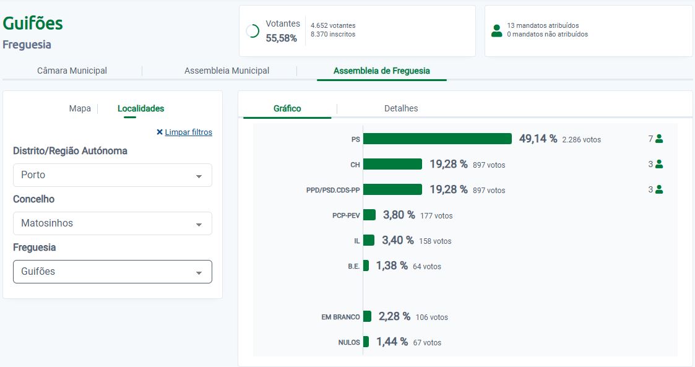The height and width of the screenshot is (367, 695).
Task: Select the Assembleia de Freguesia tab
Action: point(381,71)
